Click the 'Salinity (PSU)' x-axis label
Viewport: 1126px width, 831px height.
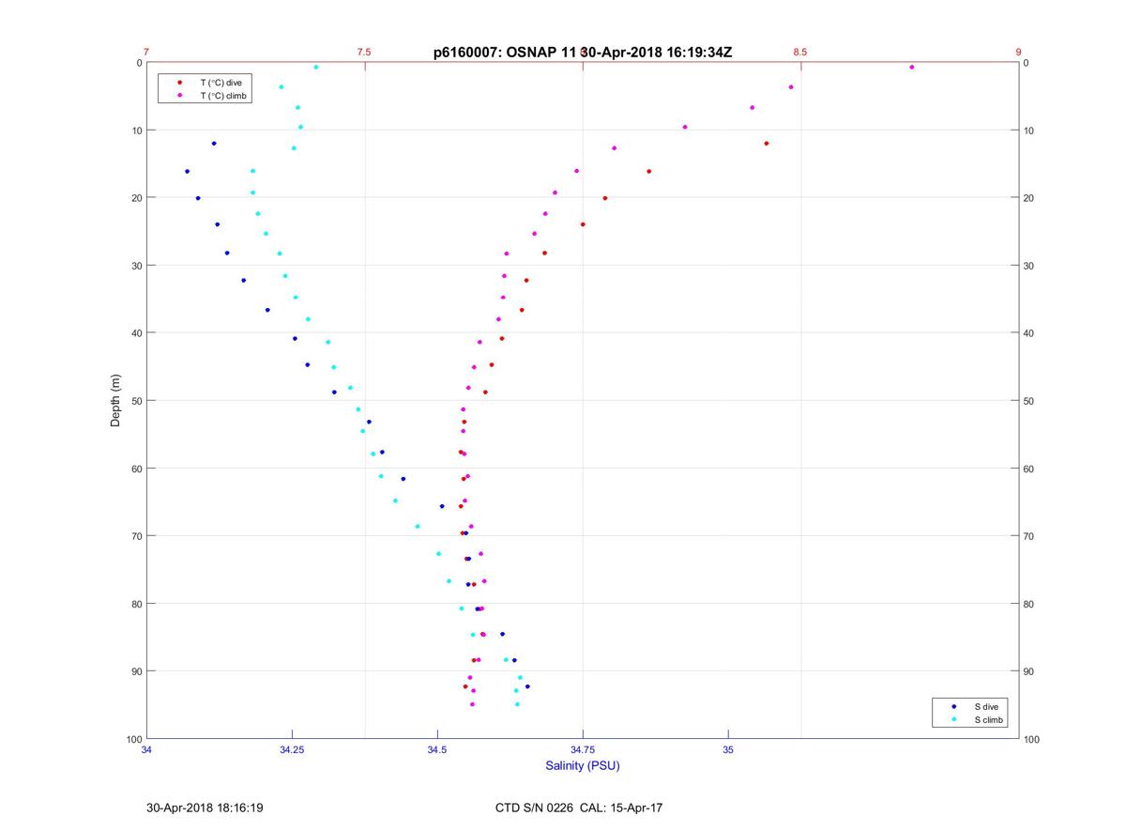[583, 765]
